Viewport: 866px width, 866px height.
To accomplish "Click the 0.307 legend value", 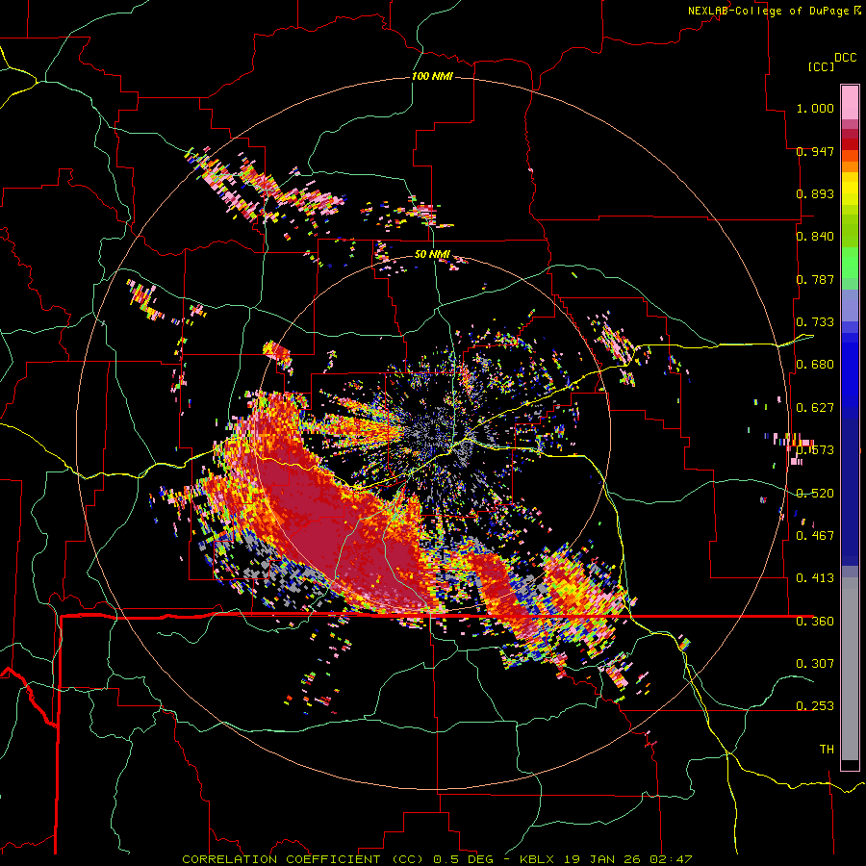I will point(815,664).
